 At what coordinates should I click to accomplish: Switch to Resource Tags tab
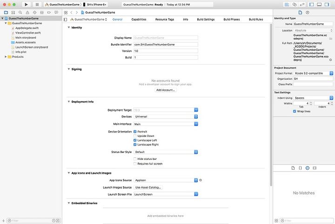coord(165,20)
